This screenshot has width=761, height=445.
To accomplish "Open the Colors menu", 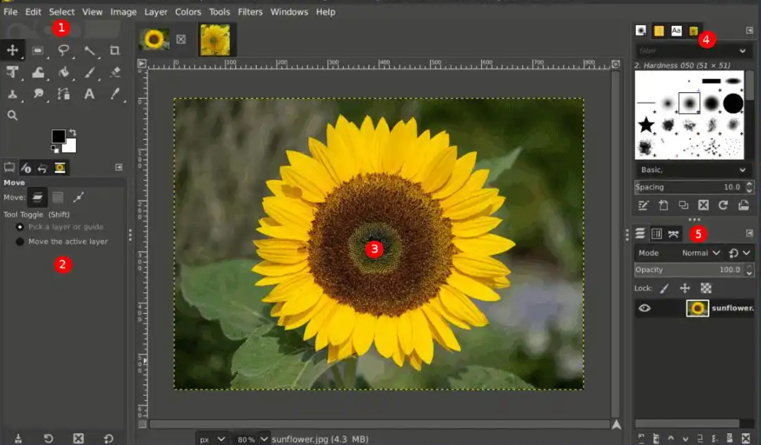I will point(188,12).
